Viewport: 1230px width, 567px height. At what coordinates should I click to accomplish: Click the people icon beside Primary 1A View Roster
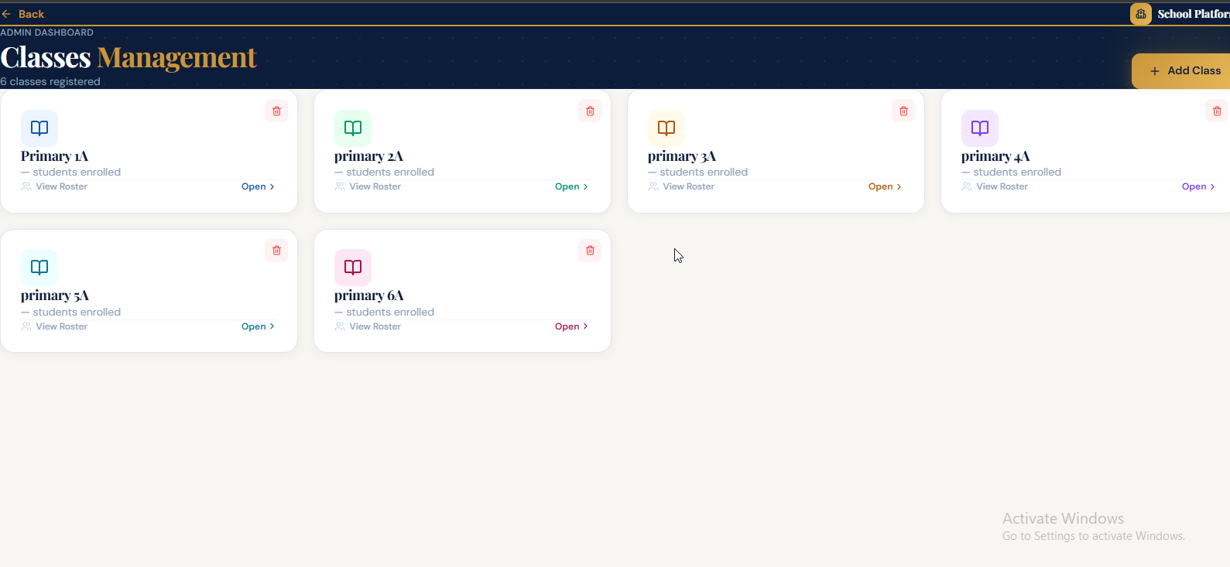tap(26, 186)
